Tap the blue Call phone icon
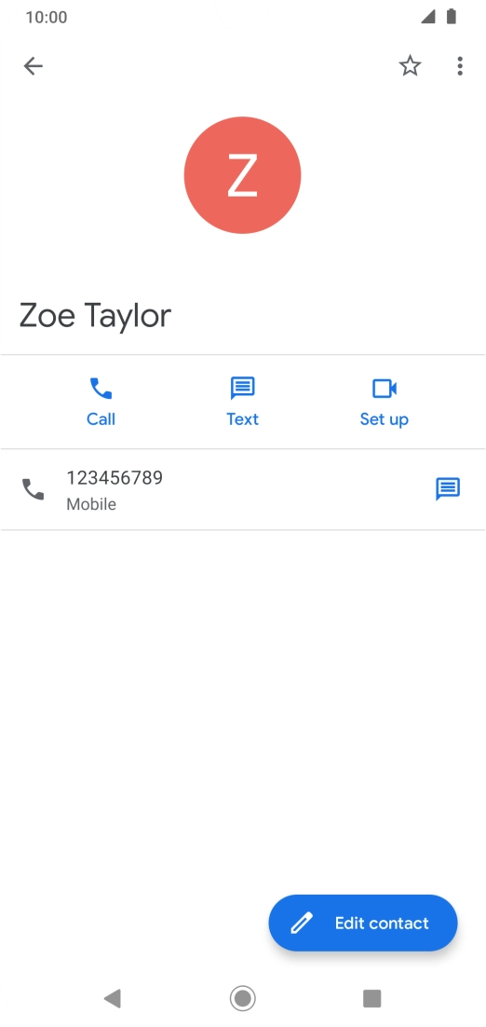486x1027 pixels. [x=101, y=389]
